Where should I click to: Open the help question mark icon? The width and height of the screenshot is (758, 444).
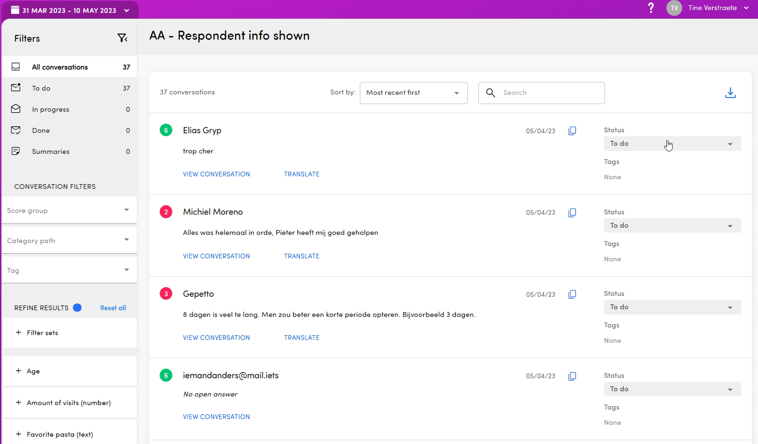[x=651, y=8]
